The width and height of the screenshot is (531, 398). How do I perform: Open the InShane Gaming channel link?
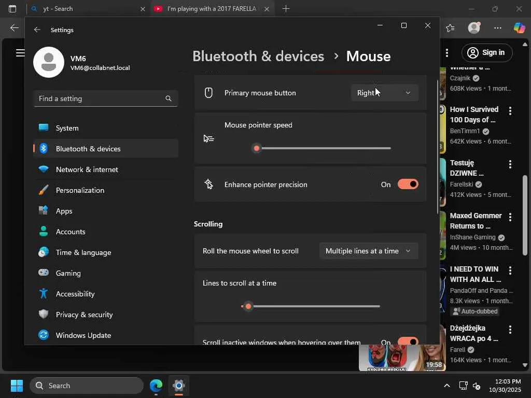[472, 237]
